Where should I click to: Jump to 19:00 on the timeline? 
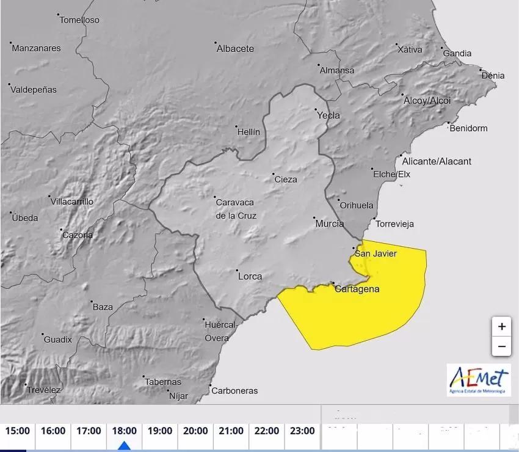click(159, 431)
